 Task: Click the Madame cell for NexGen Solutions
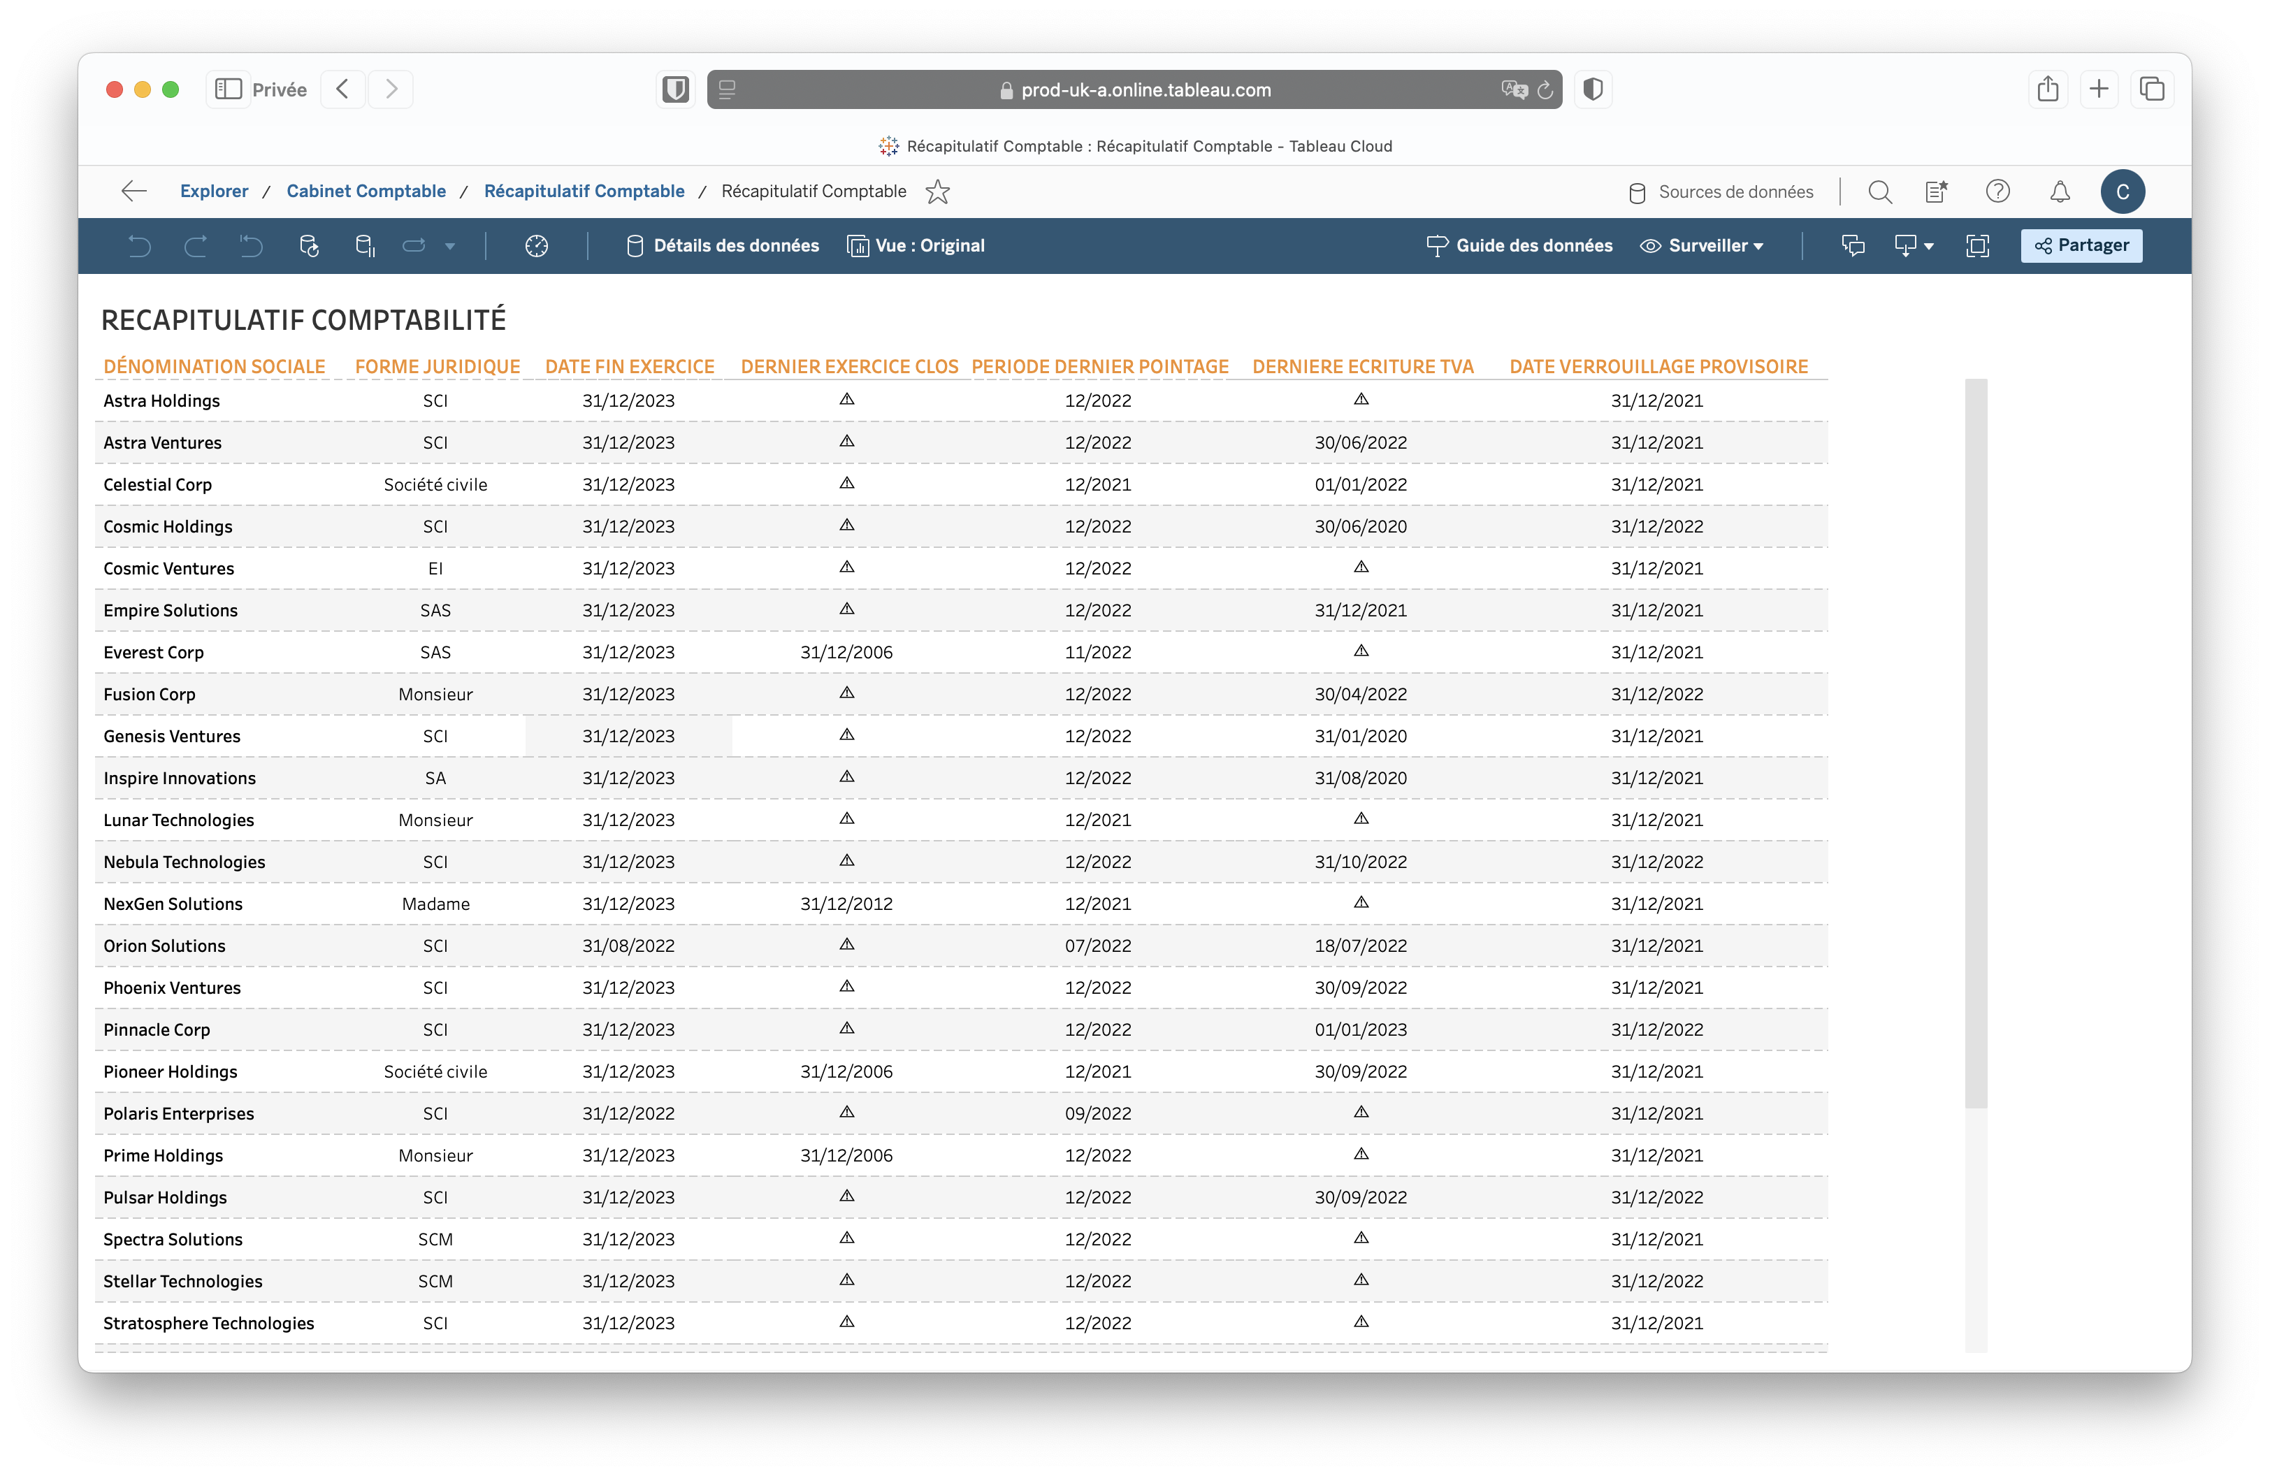point(435,905)
